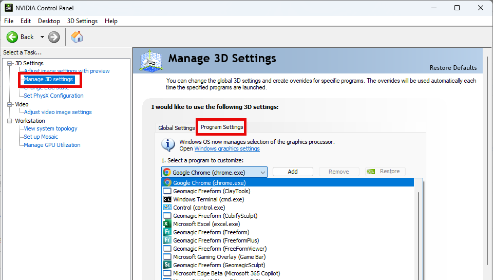This screenshot has height=280, width=493.
Task: Open the Edit menu
Action: 26,21
